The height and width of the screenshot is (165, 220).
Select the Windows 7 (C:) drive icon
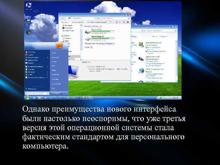88,32
